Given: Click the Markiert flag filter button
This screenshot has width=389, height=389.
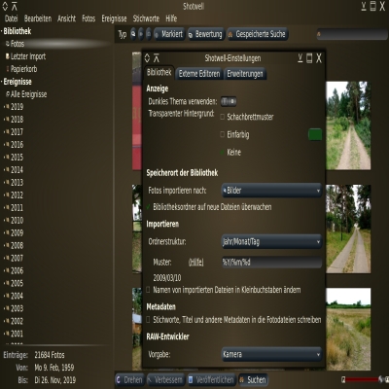Looking at the screenshot, I should pos(169,34).
